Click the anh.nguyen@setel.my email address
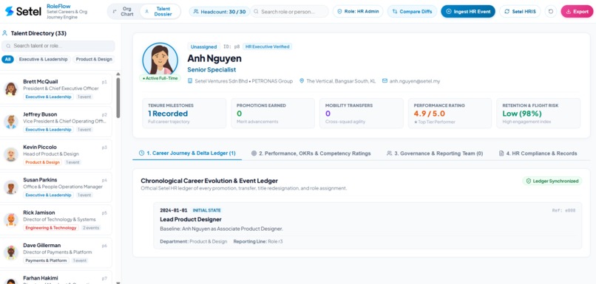 pyautogui.click(x=415, y=81)
